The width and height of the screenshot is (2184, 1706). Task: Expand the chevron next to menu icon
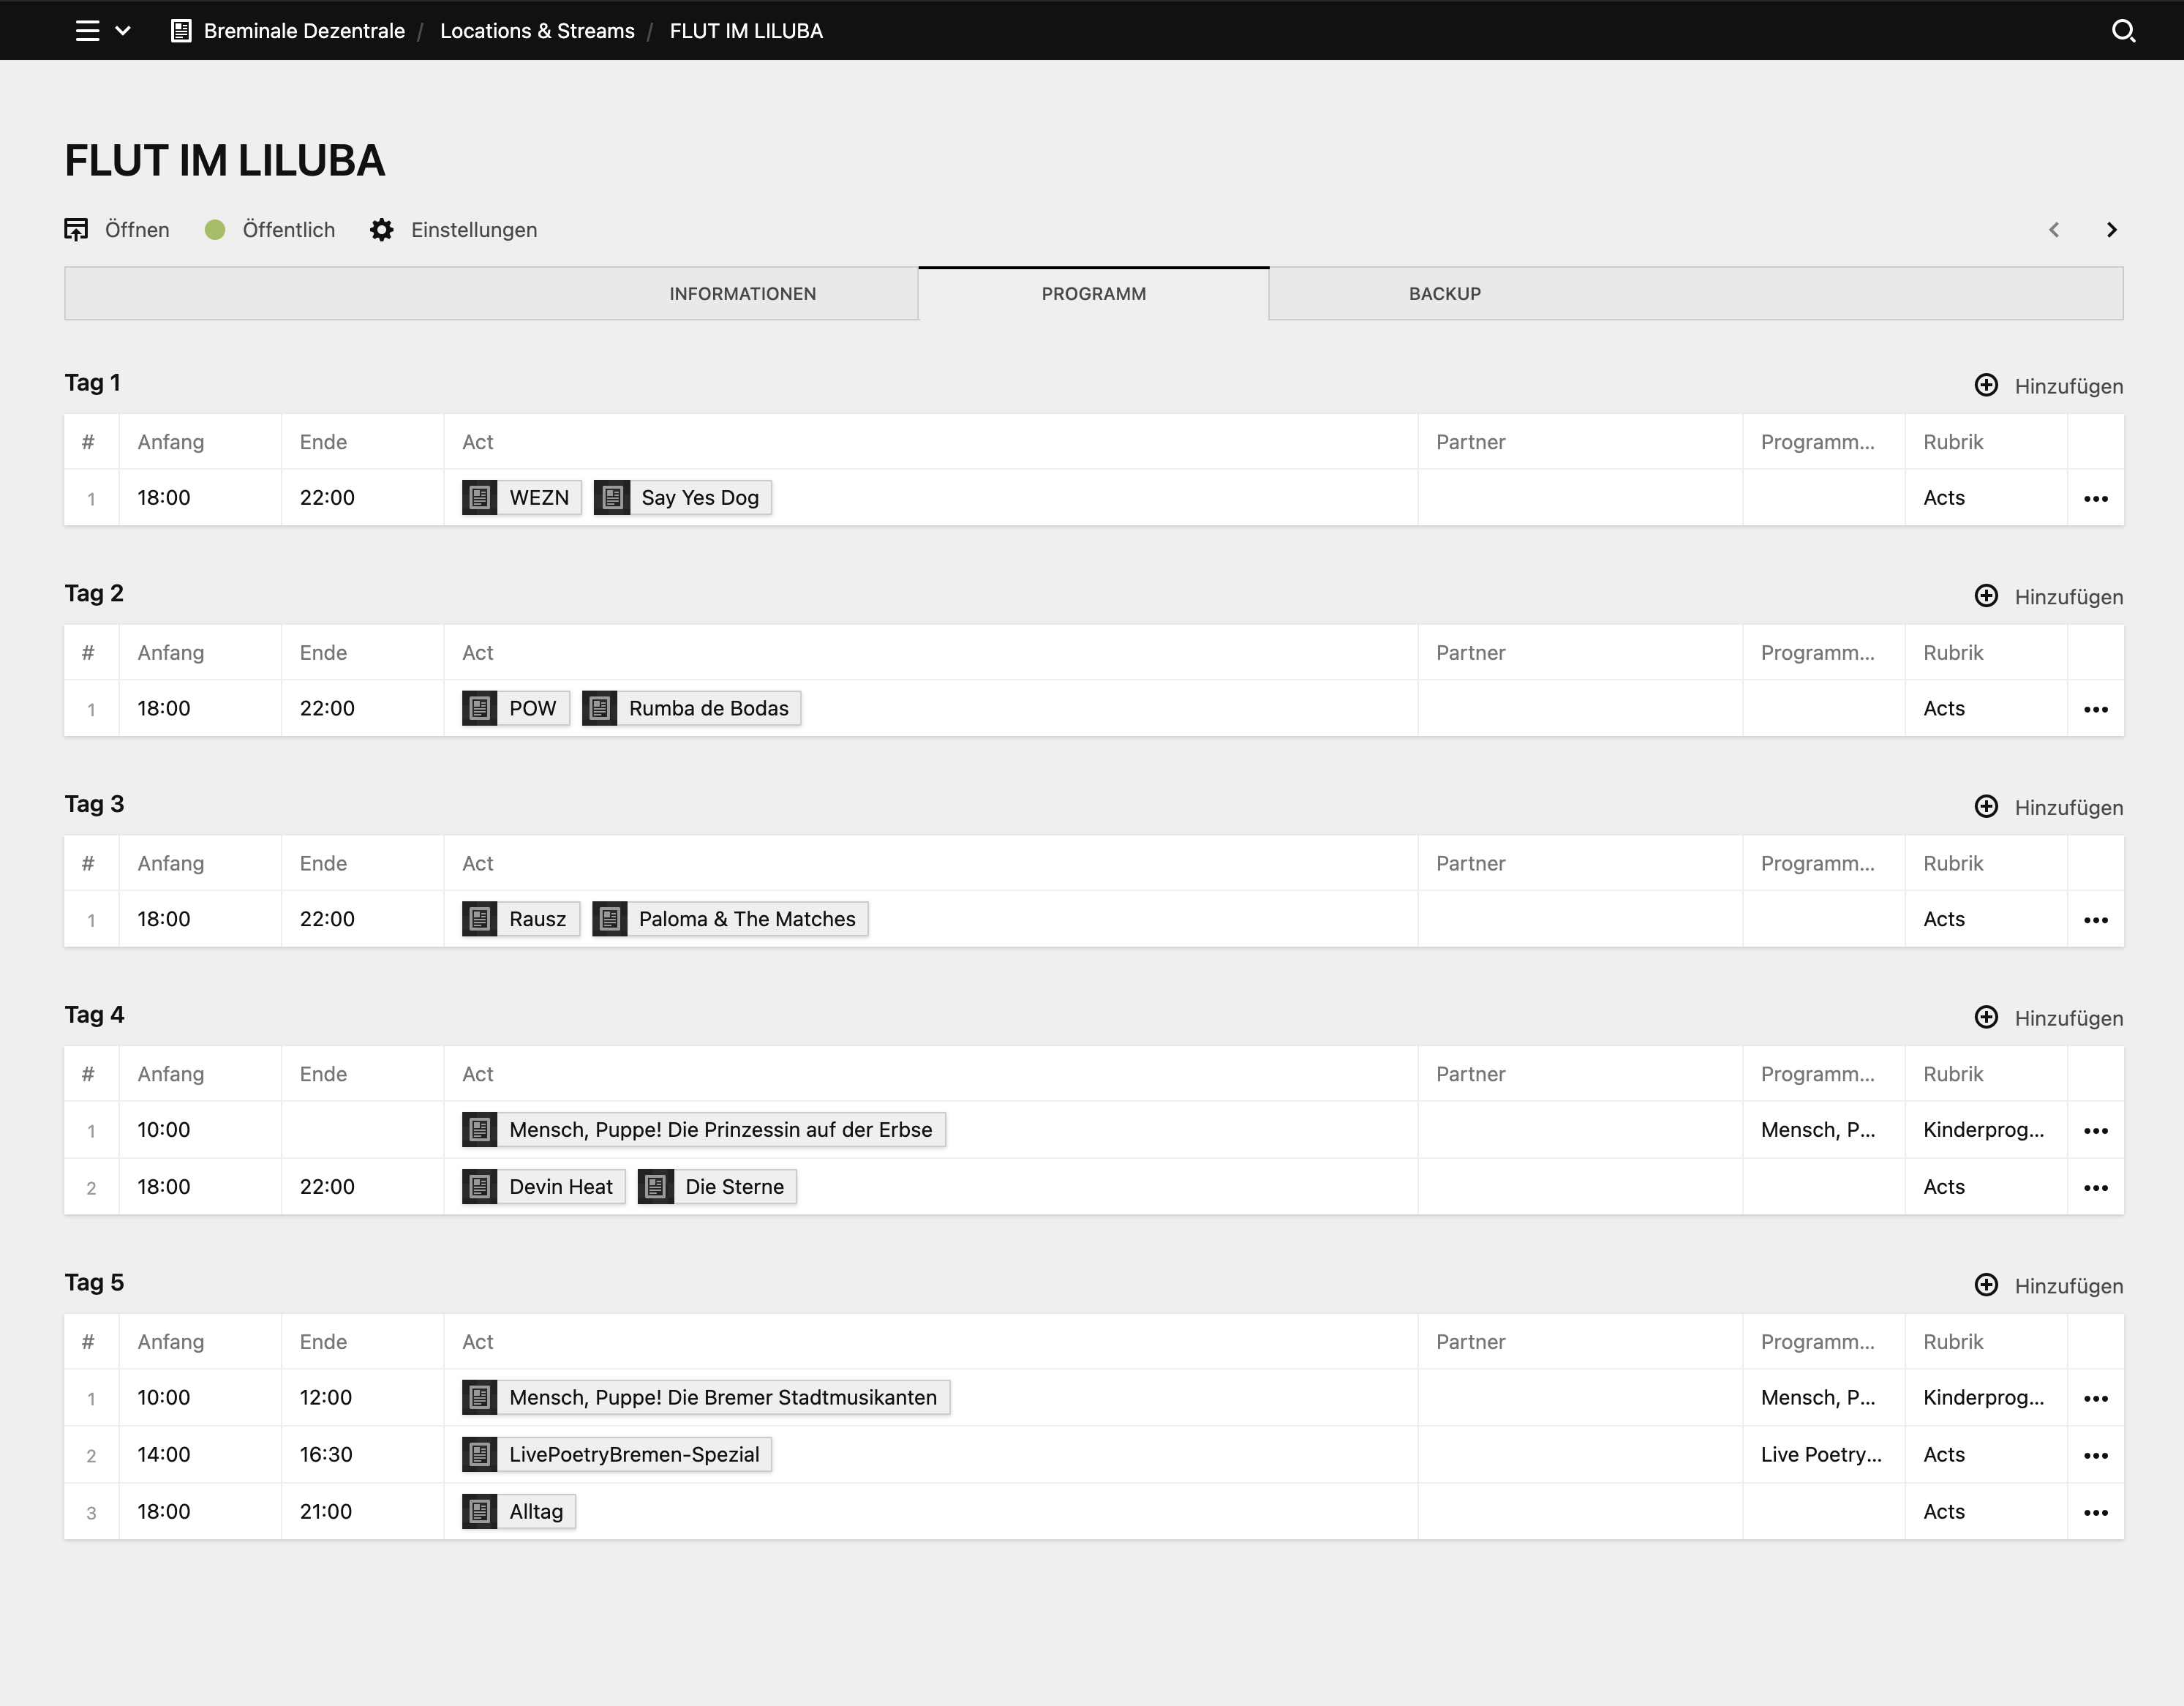[x=123, y=31]
